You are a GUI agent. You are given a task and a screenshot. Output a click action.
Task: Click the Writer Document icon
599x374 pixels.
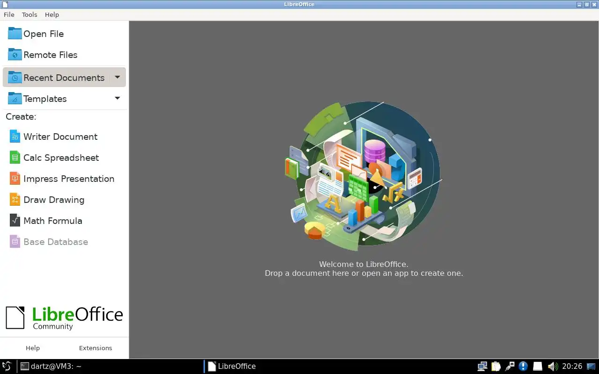(15, 137)
